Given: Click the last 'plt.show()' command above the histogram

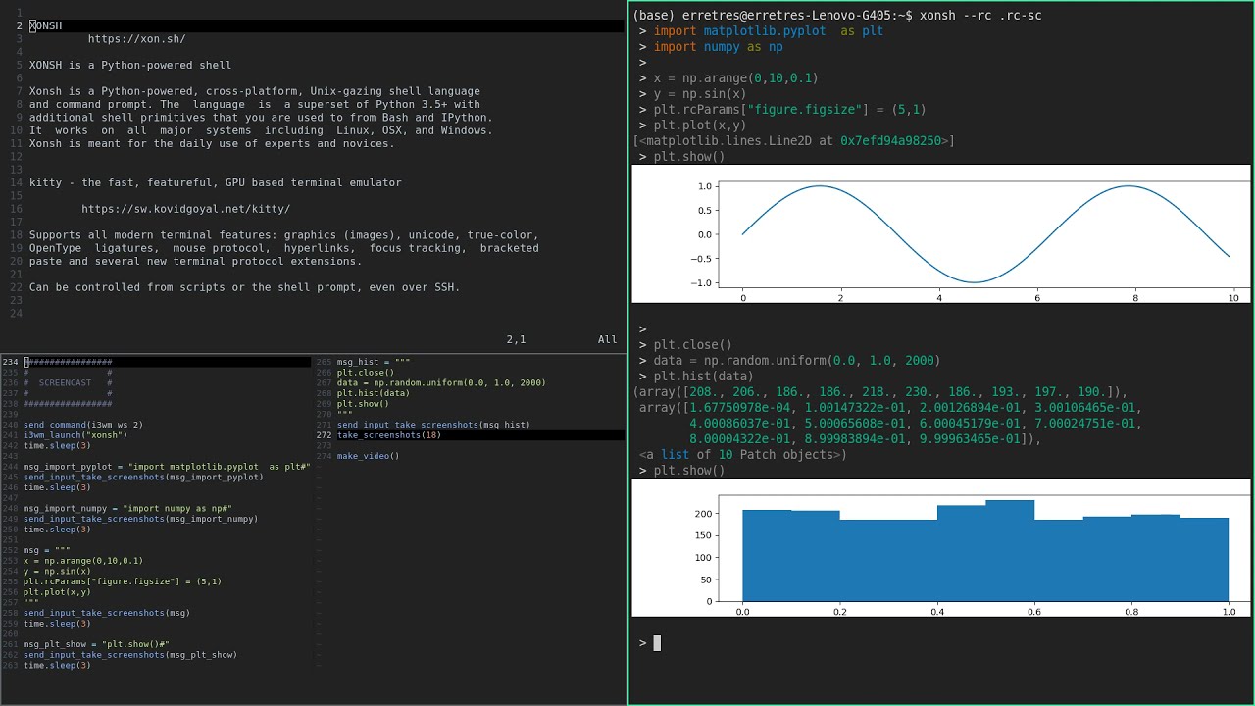Looking at the screenshot, I should tap(689, 471).
